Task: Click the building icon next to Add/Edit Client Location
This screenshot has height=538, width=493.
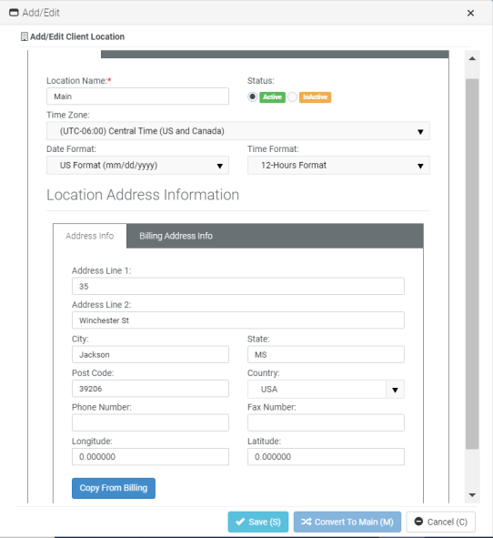Action: tap(25, 36)
